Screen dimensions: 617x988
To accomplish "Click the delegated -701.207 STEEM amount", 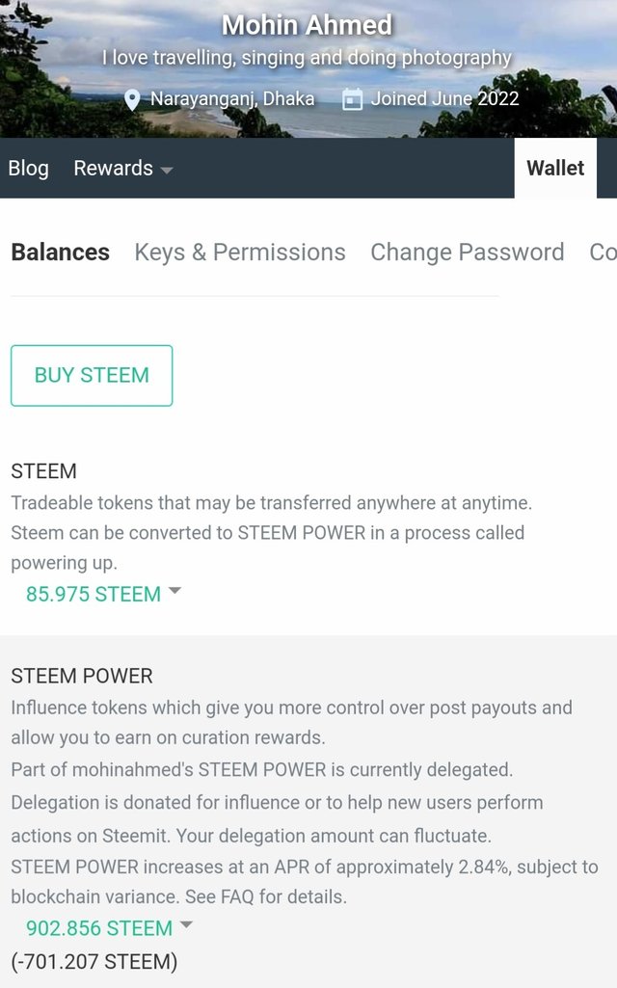I will coord(94,961).
